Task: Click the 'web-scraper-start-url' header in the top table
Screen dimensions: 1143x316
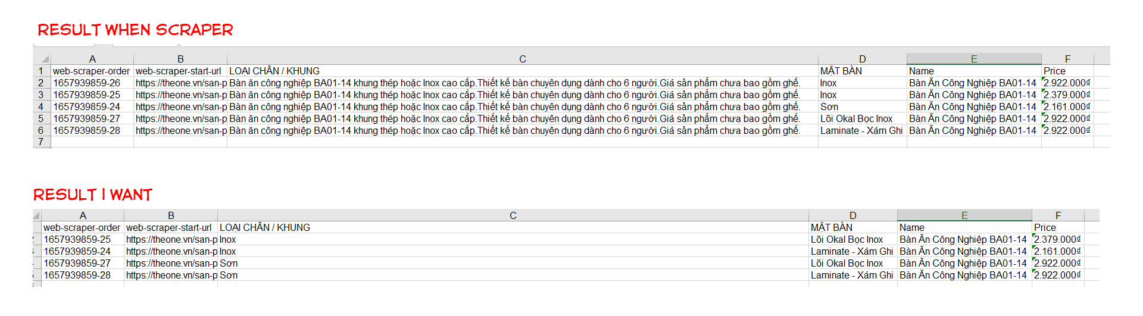Action: pyautogui.click(x=178, y=71)
